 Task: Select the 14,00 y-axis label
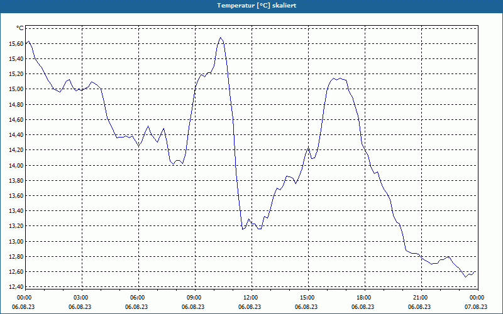[x=16, y=165]
